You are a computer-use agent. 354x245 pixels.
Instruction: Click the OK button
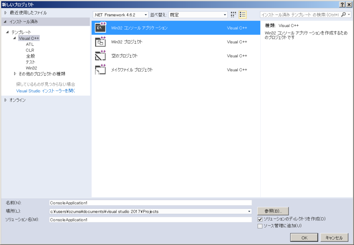(304, 238)
